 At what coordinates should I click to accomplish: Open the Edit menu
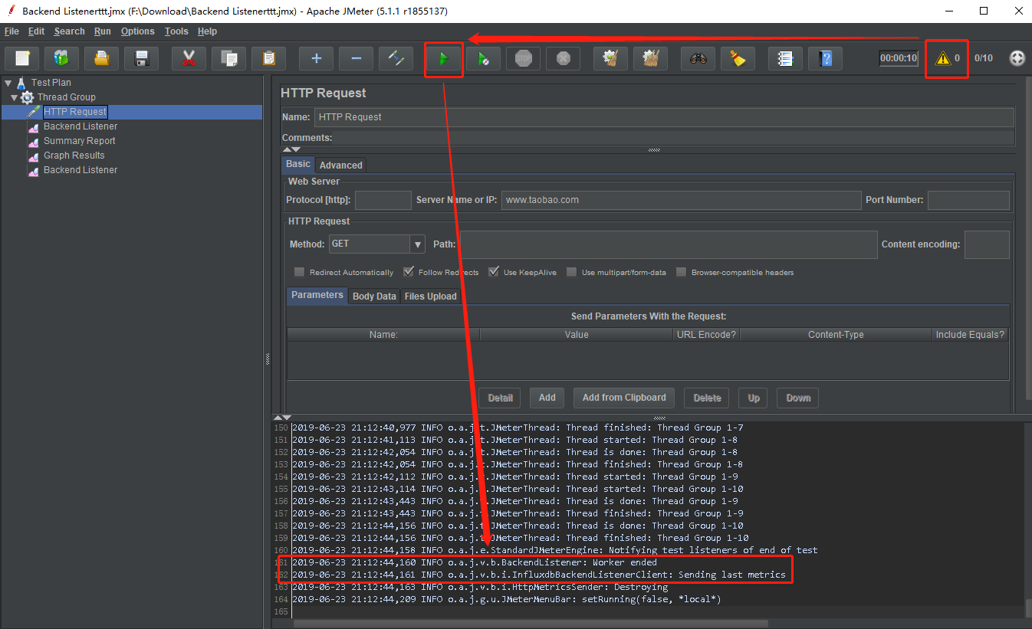tap(36, 31)
